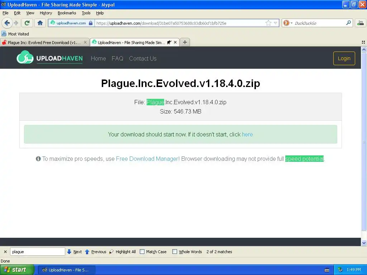Click the system tray icon beside the clock

(340, 270)
